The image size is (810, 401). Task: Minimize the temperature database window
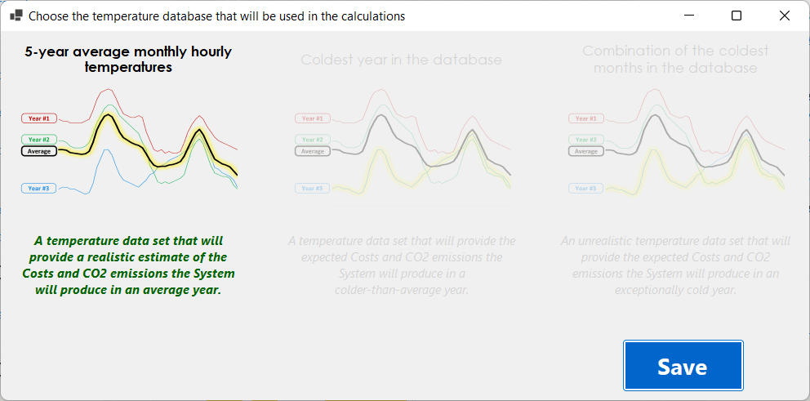point(690,16)
